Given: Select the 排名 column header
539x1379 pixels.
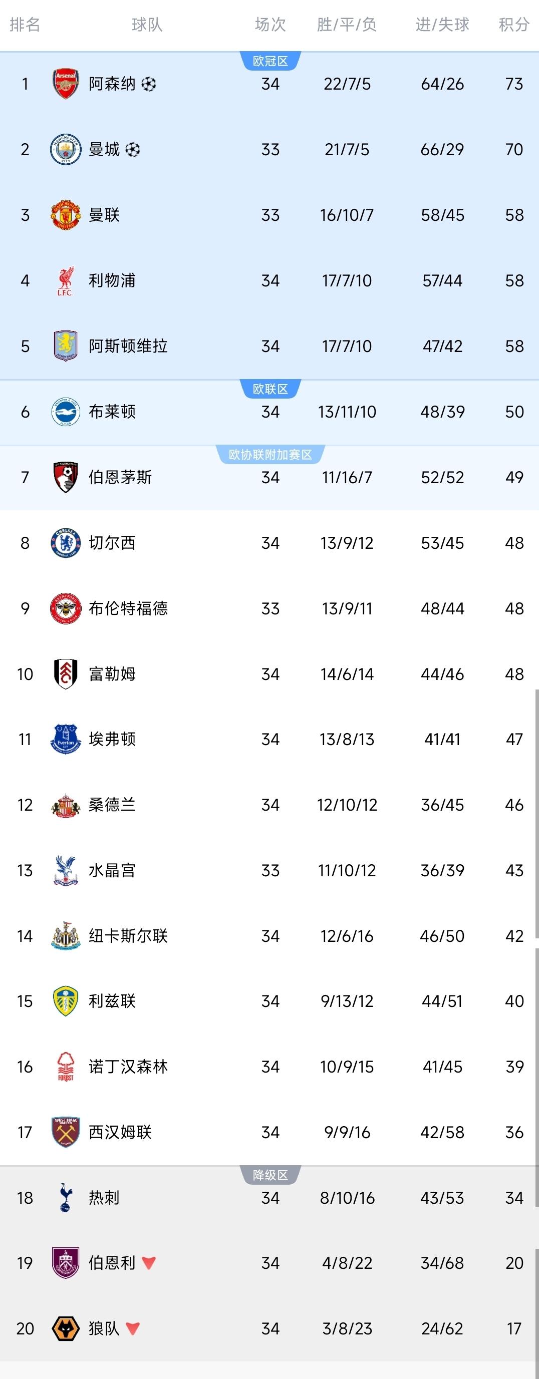Looking at the screenshot, I should point(24,24).
